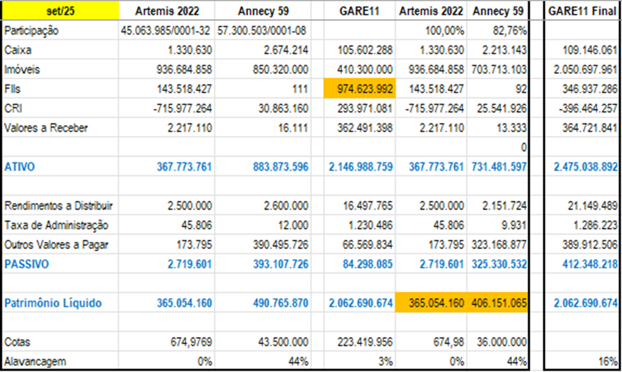Click the "Patrimônio Líquido" row label
Viewport: 622px width, 372px height.
[53, 303]
